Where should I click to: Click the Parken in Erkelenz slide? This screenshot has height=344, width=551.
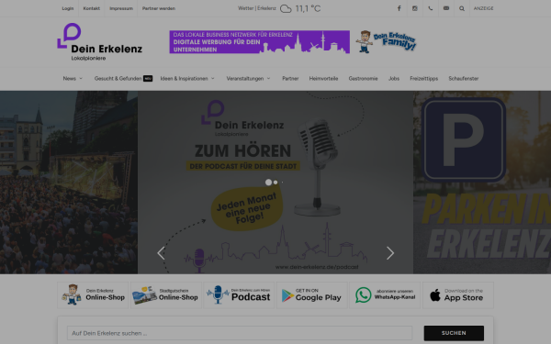point(482,183)
